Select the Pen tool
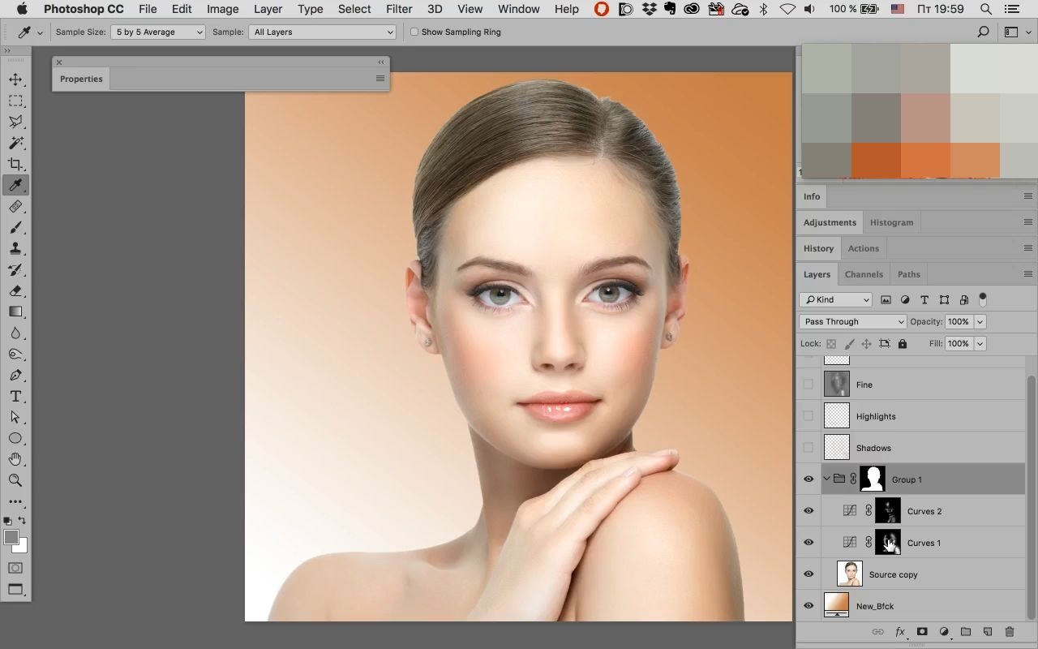The width and height of the screenshot is (1038, 649). click(15, 375)
